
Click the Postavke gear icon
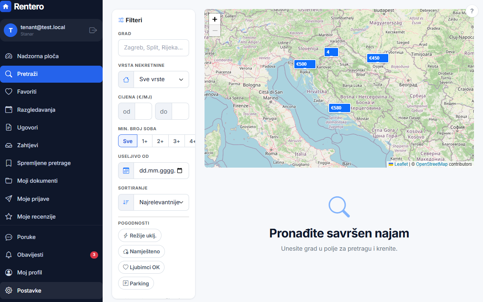click(9, 291)
